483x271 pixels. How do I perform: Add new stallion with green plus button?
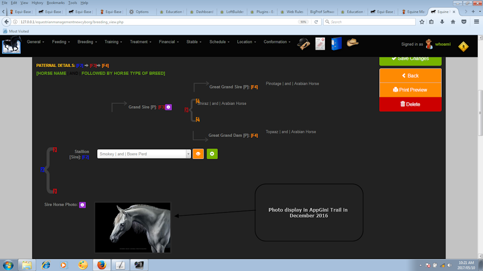(x=212, y=154)
